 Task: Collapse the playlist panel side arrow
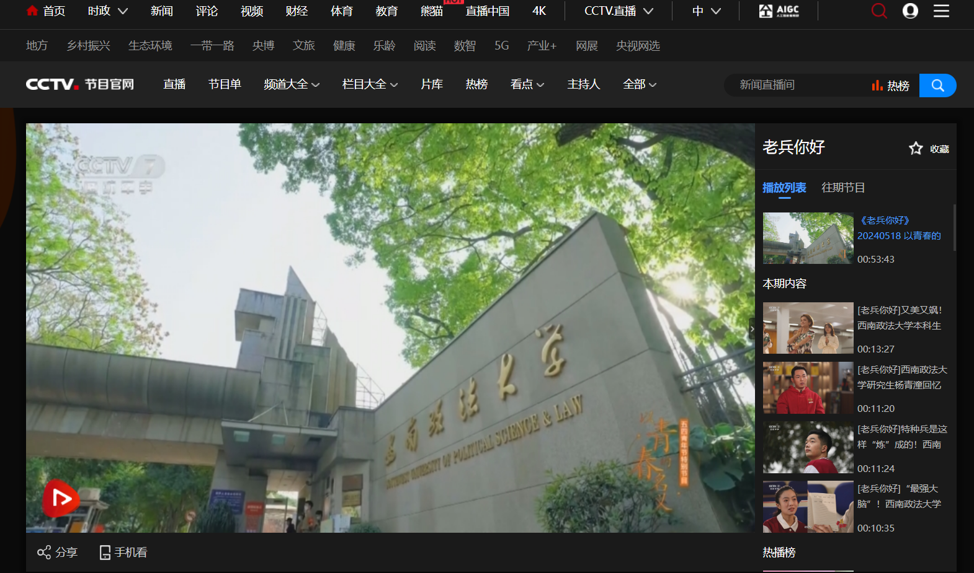point(752,329)
